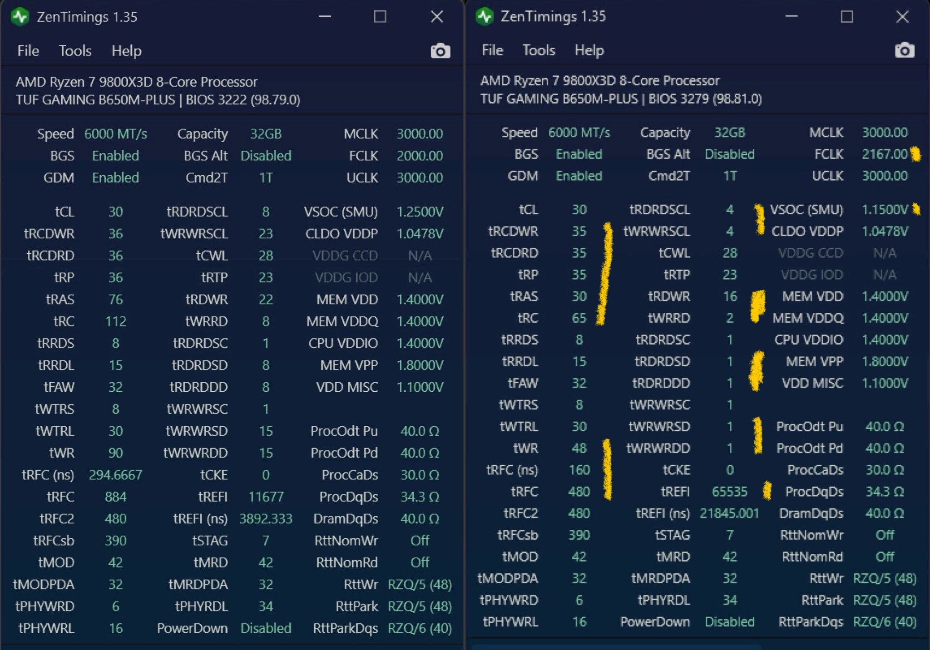Click the VSOC (SMU) 1.2500V value
The height and width of the screenshot is (650, 930).
point(420,212)
